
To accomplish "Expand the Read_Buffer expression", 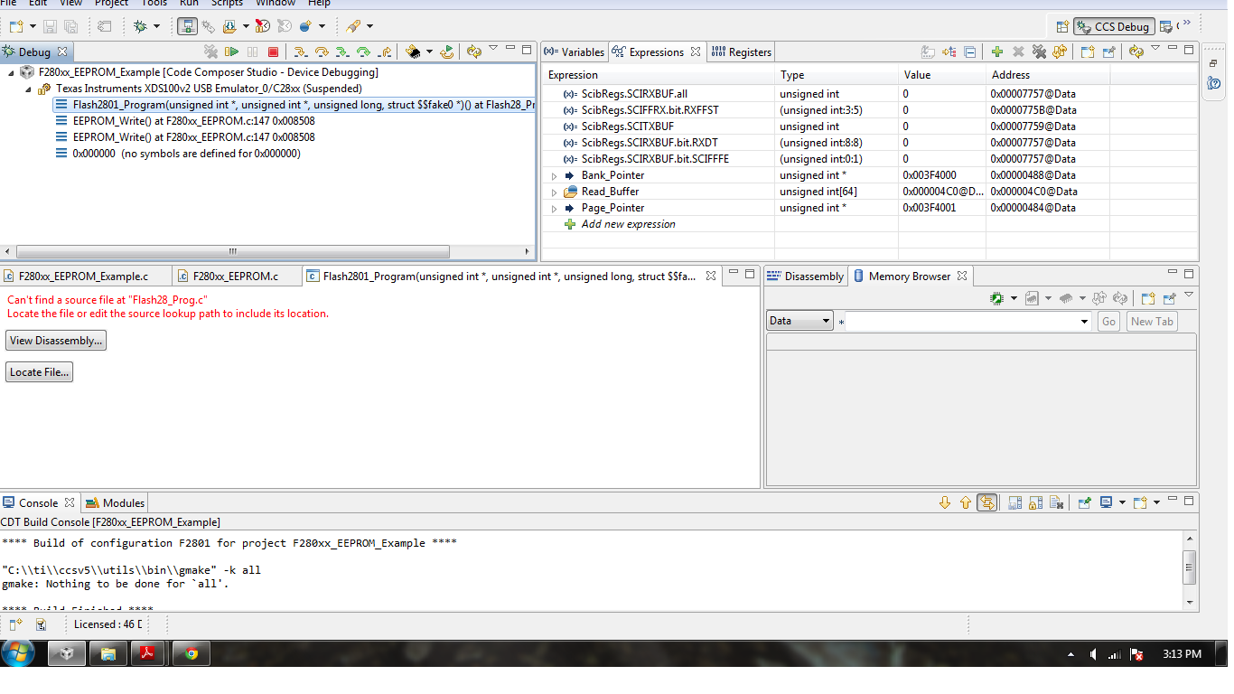I will pyautogui.click(x=555, y=192).
